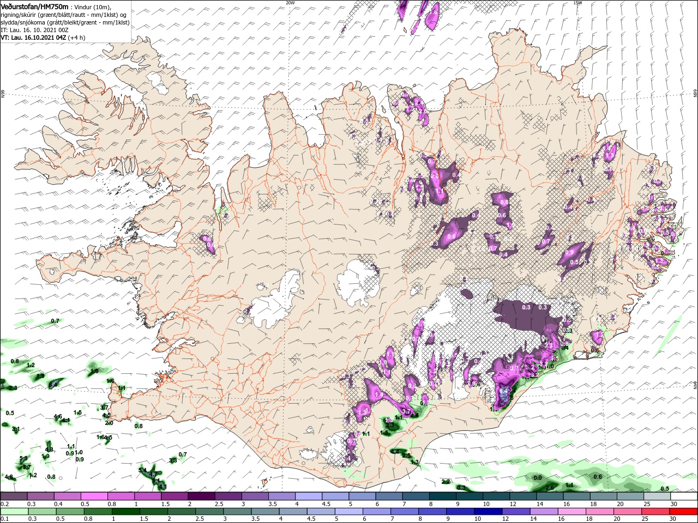Select the pale gray 25 snow scale swatch
The width and height of the screenshot is (698, 523).
[657, 496]
